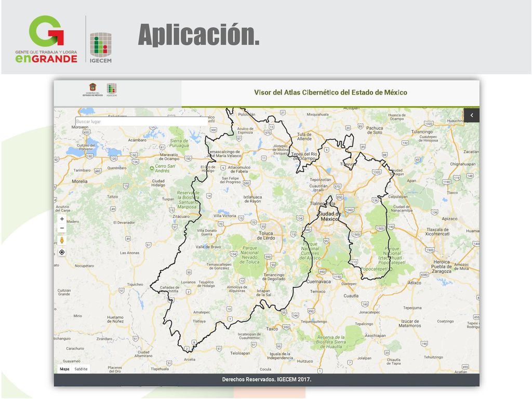Switch to Mapa view tab

(64, 369)
